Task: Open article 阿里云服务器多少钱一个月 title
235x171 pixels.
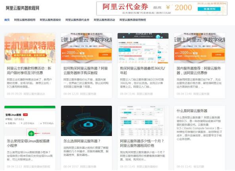Action: pos(142,143)
